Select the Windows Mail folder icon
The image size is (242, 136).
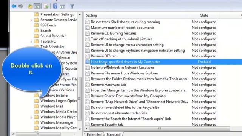coord(36,106)
